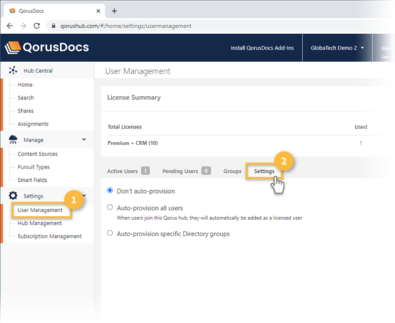This screenshot has width=395, height=323.
Task: Click the padlock icon in address bar
Action: pyautogui.click(x=53, y=26)
